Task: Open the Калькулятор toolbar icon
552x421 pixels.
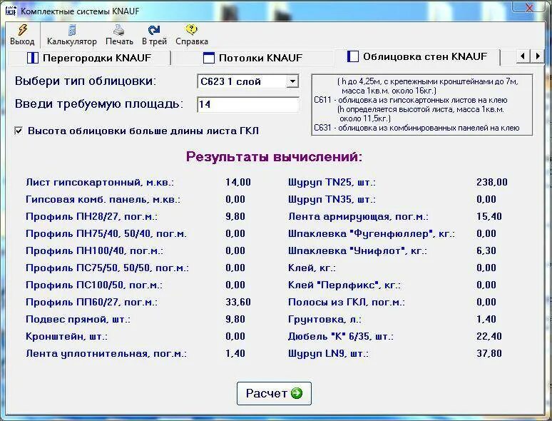Action: (x=72, y=30)
